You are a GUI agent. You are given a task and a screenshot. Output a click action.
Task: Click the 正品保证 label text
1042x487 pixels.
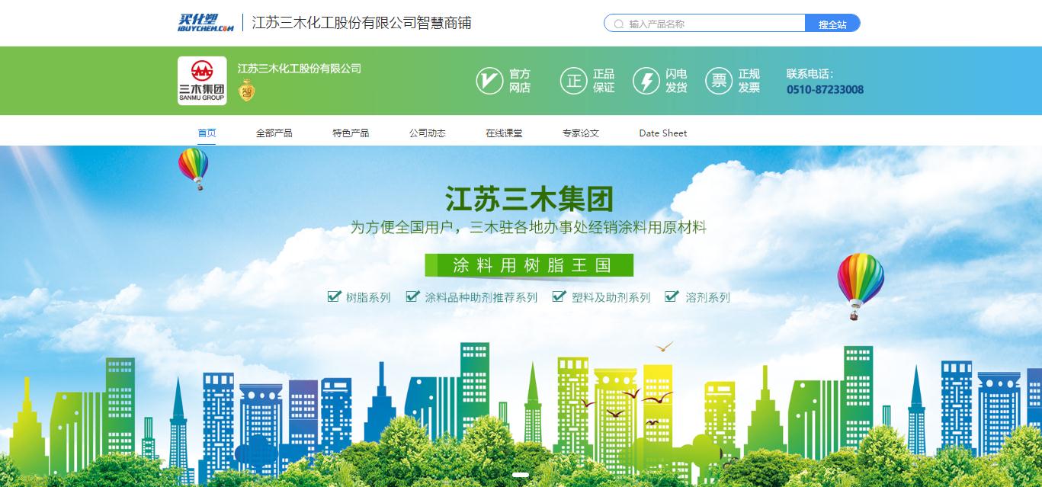point(604,81)
